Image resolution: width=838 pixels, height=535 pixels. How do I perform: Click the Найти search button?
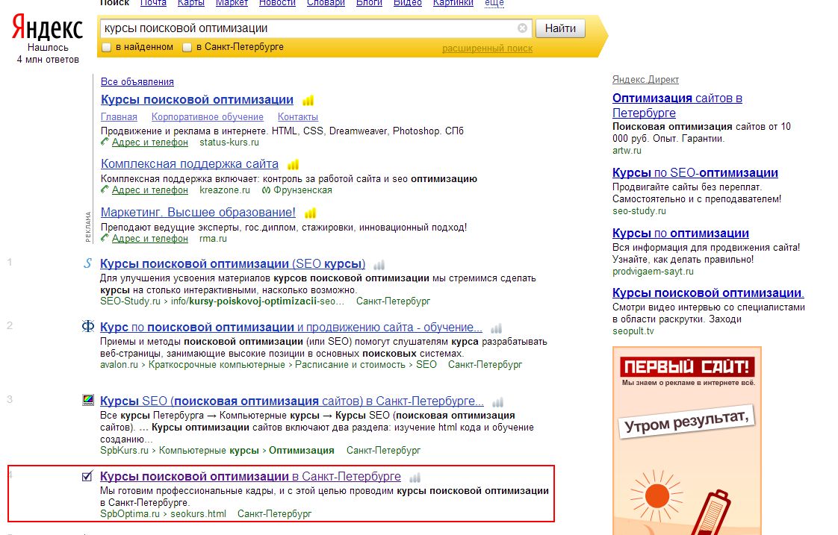pos(560,28)
